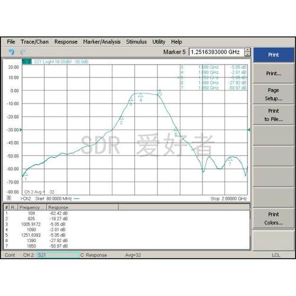This screenshot has height=296, width=296.
Task: Click the LCL status bar indicator
Action: click(x=276, y=255)
